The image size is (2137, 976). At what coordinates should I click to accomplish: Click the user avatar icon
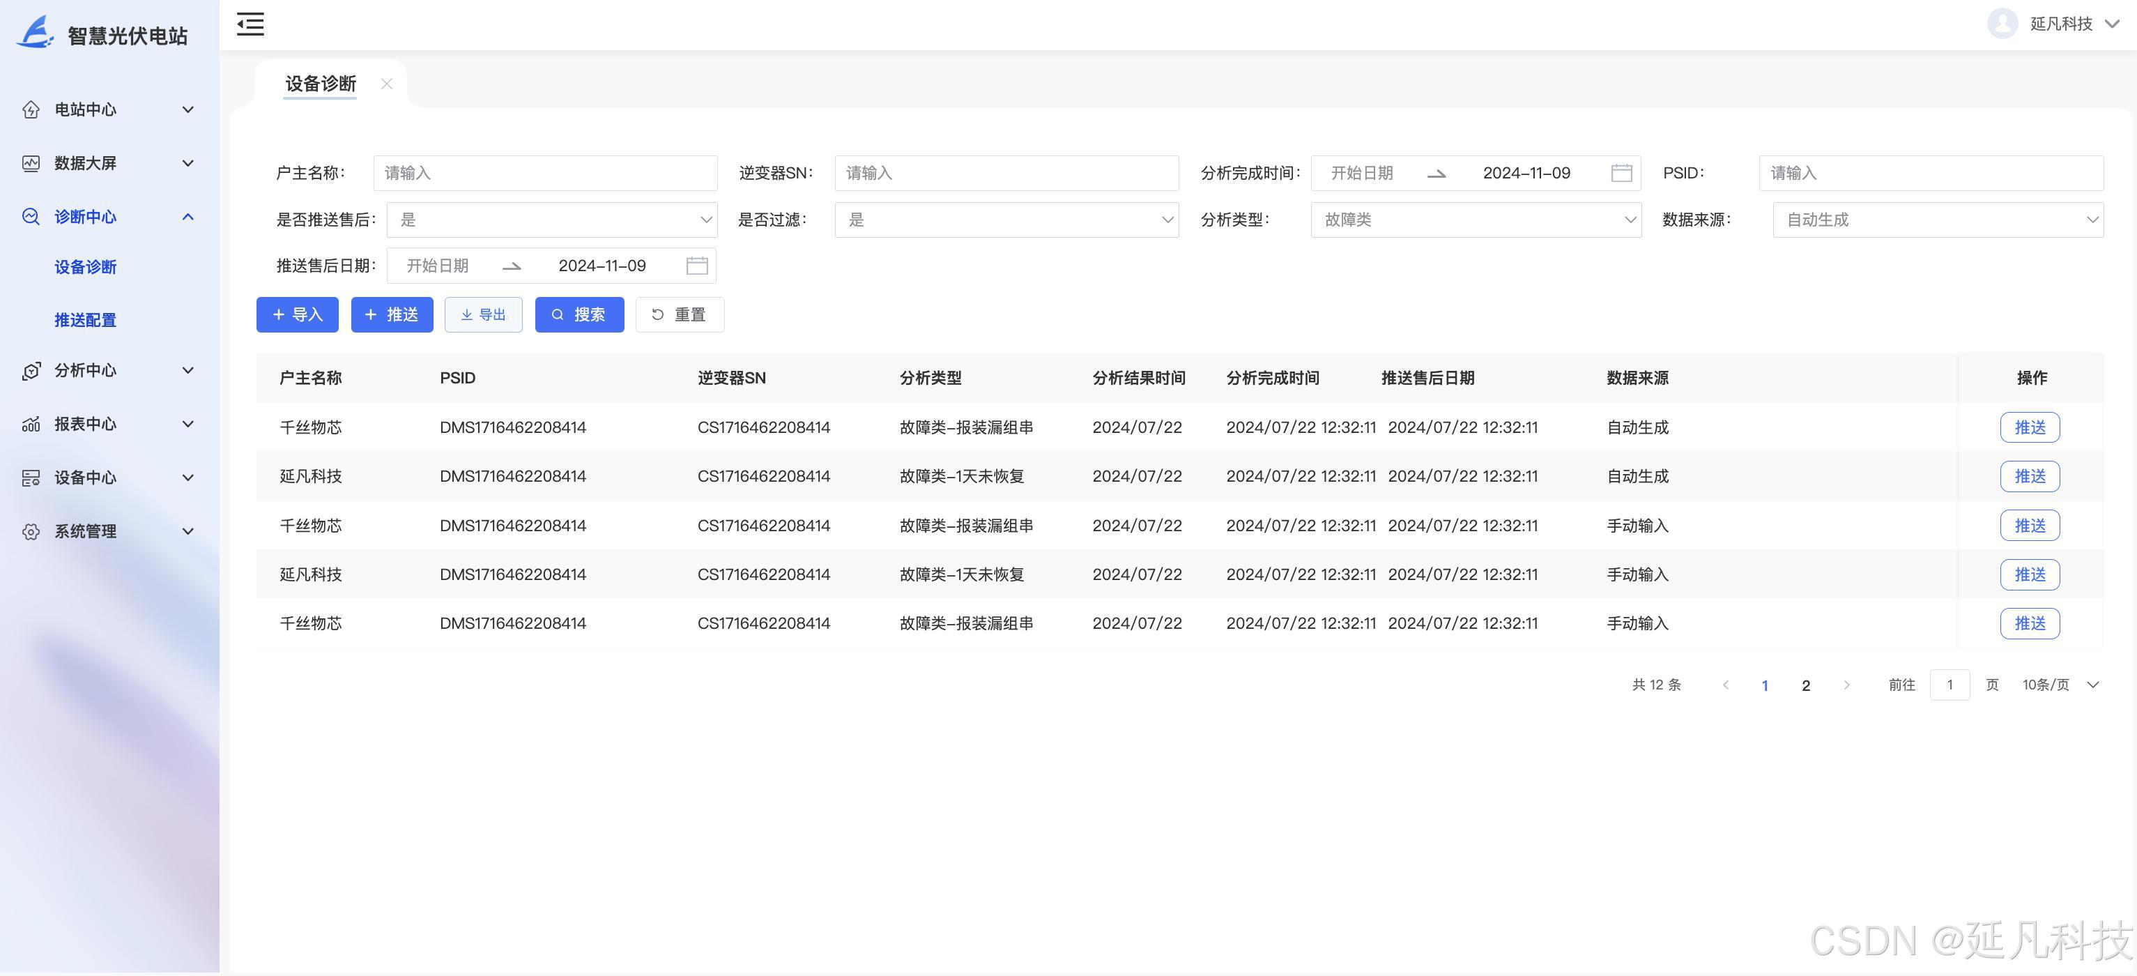[x=2002, y=23]
